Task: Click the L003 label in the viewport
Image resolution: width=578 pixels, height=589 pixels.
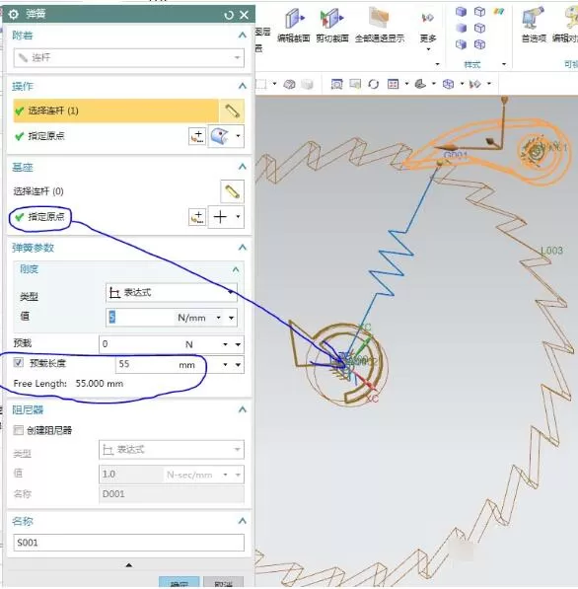Action: pos(551,251)
